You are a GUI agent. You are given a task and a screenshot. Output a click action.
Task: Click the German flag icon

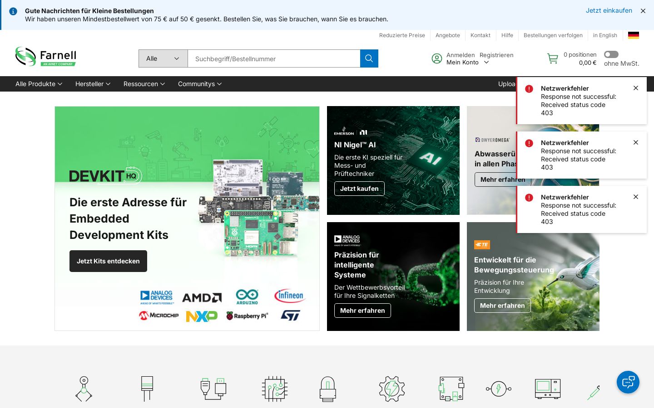coord(634,35)
